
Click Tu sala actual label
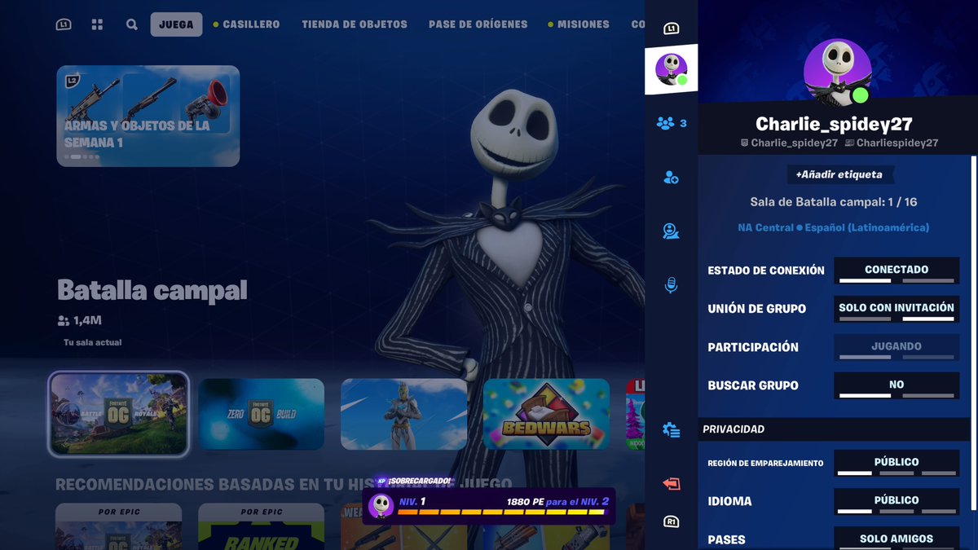tap(93, 342)
